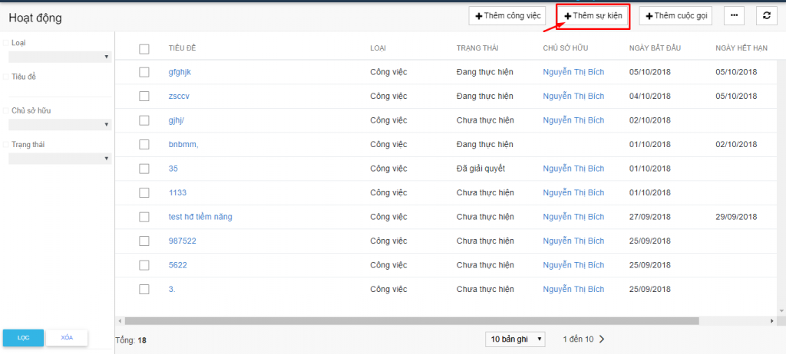Click the next page arrow
The image size is (786, 354).
click(x=602, y=339)
